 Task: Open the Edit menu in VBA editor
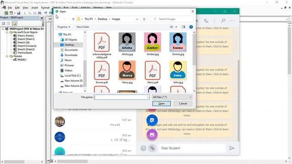pyautogui.click(x=17, y=8)
